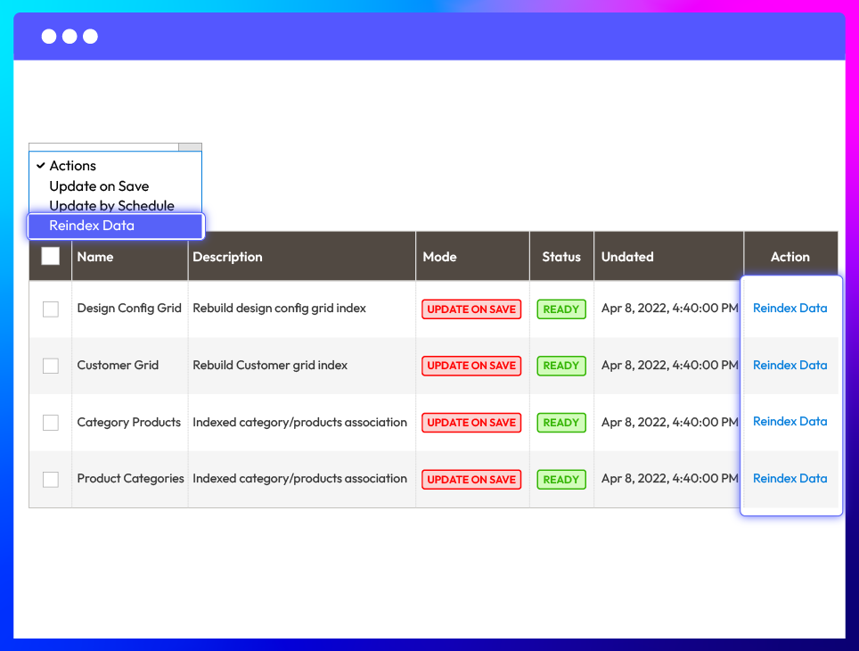
Task: Click the Name column header
Action: [x=95, y=257]
